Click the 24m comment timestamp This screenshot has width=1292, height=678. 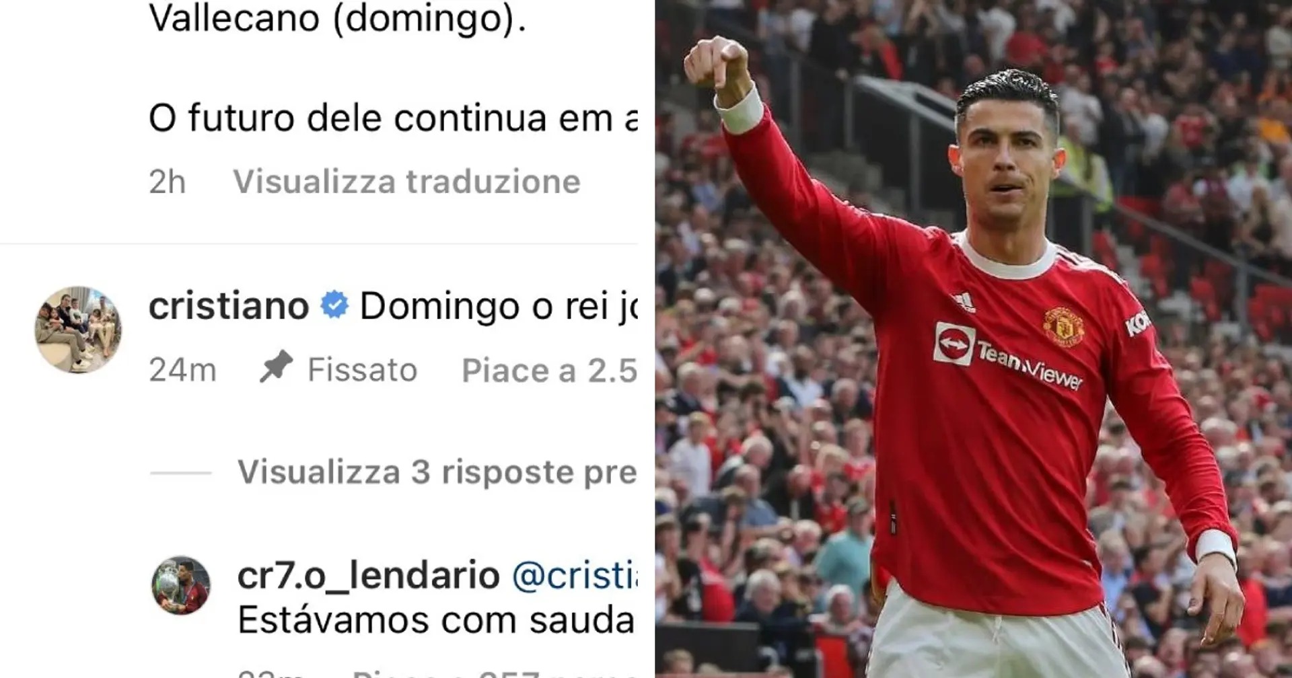click(x=182, y=370)
